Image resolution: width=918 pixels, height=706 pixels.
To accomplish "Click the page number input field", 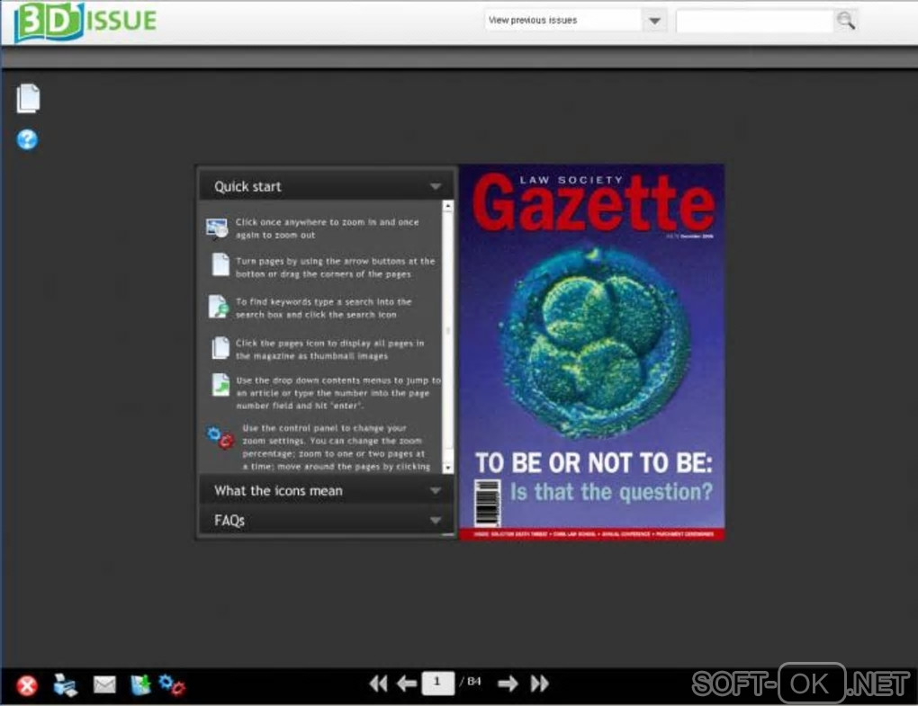I will point(438,683).
